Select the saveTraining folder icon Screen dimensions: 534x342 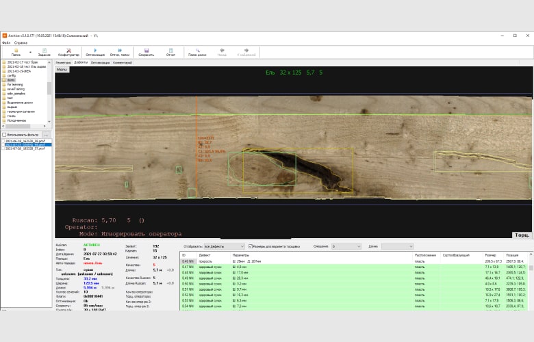[x=4, y=89]
